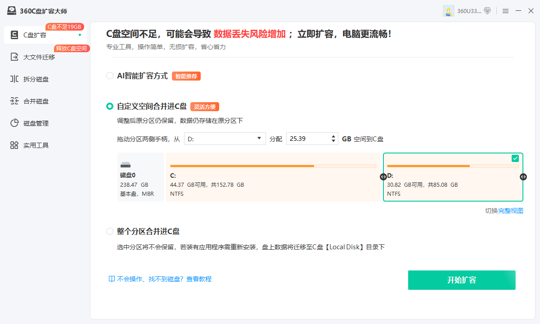Select 整个分区合并进C盘 radio option
540x324 pixels.
[x=110, y=231]
